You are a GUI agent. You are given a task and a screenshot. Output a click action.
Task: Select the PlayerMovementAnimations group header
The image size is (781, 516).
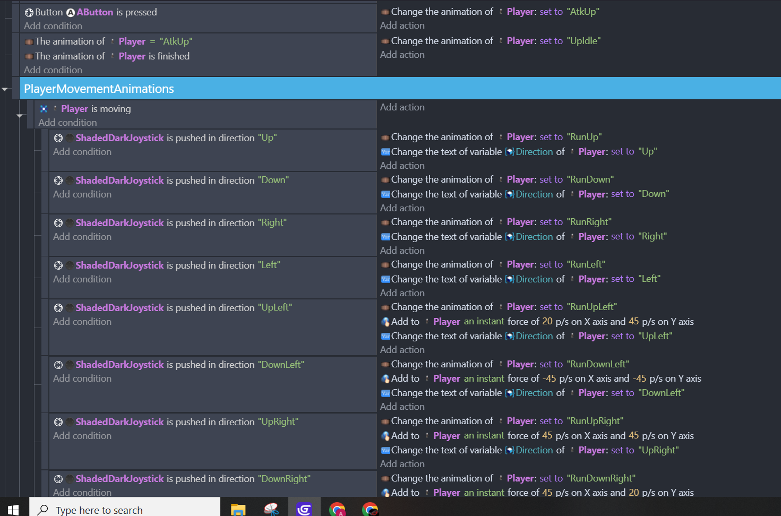[400, 89]
